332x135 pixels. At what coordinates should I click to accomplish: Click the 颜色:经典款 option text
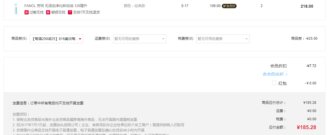[x=134, y=6]
